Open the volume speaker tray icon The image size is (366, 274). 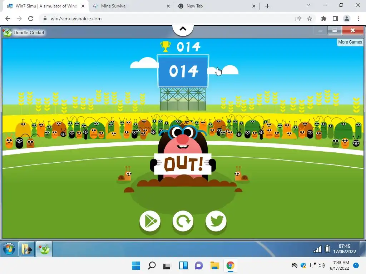point(322,265)
